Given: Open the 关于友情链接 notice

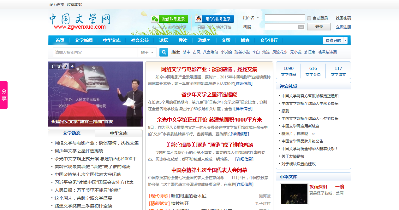Looking at the screenshot, I should [293, 156].
